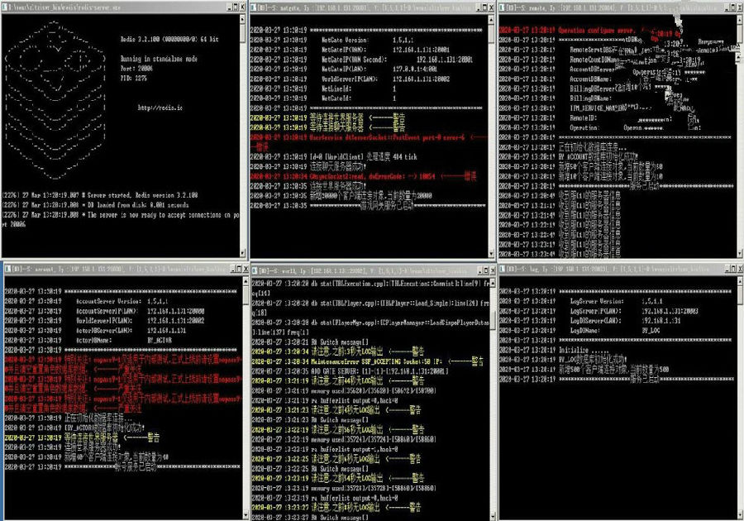This screenshot has width=744, height=521.
Task: Minimize the redis-server console window
Action: tap(230, 7)
